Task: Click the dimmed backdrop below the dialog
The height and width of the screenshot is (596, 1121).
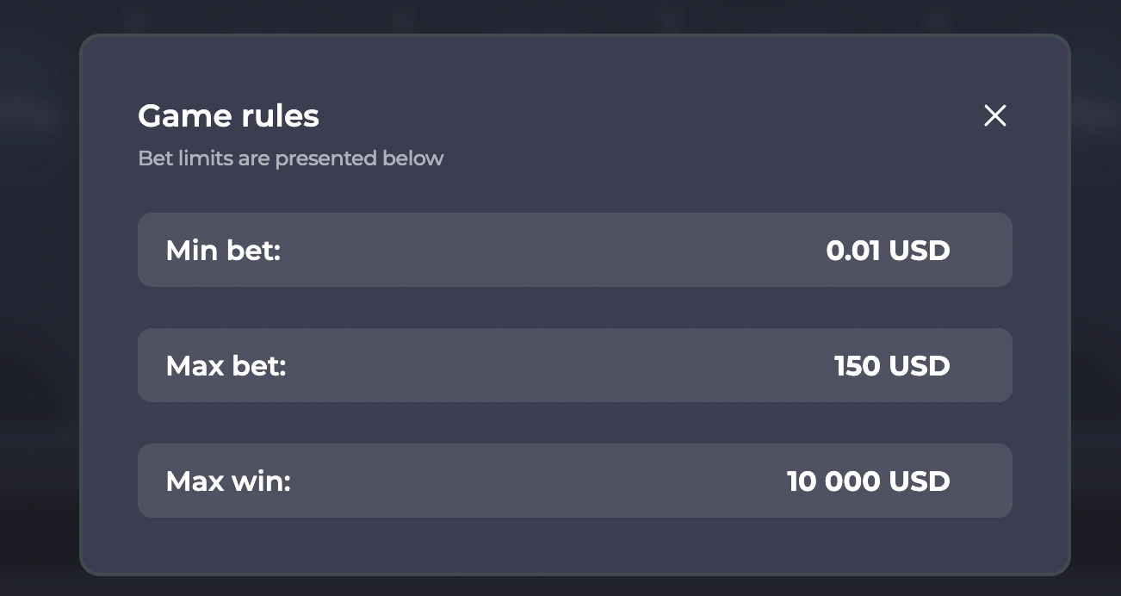Action: 560,586
